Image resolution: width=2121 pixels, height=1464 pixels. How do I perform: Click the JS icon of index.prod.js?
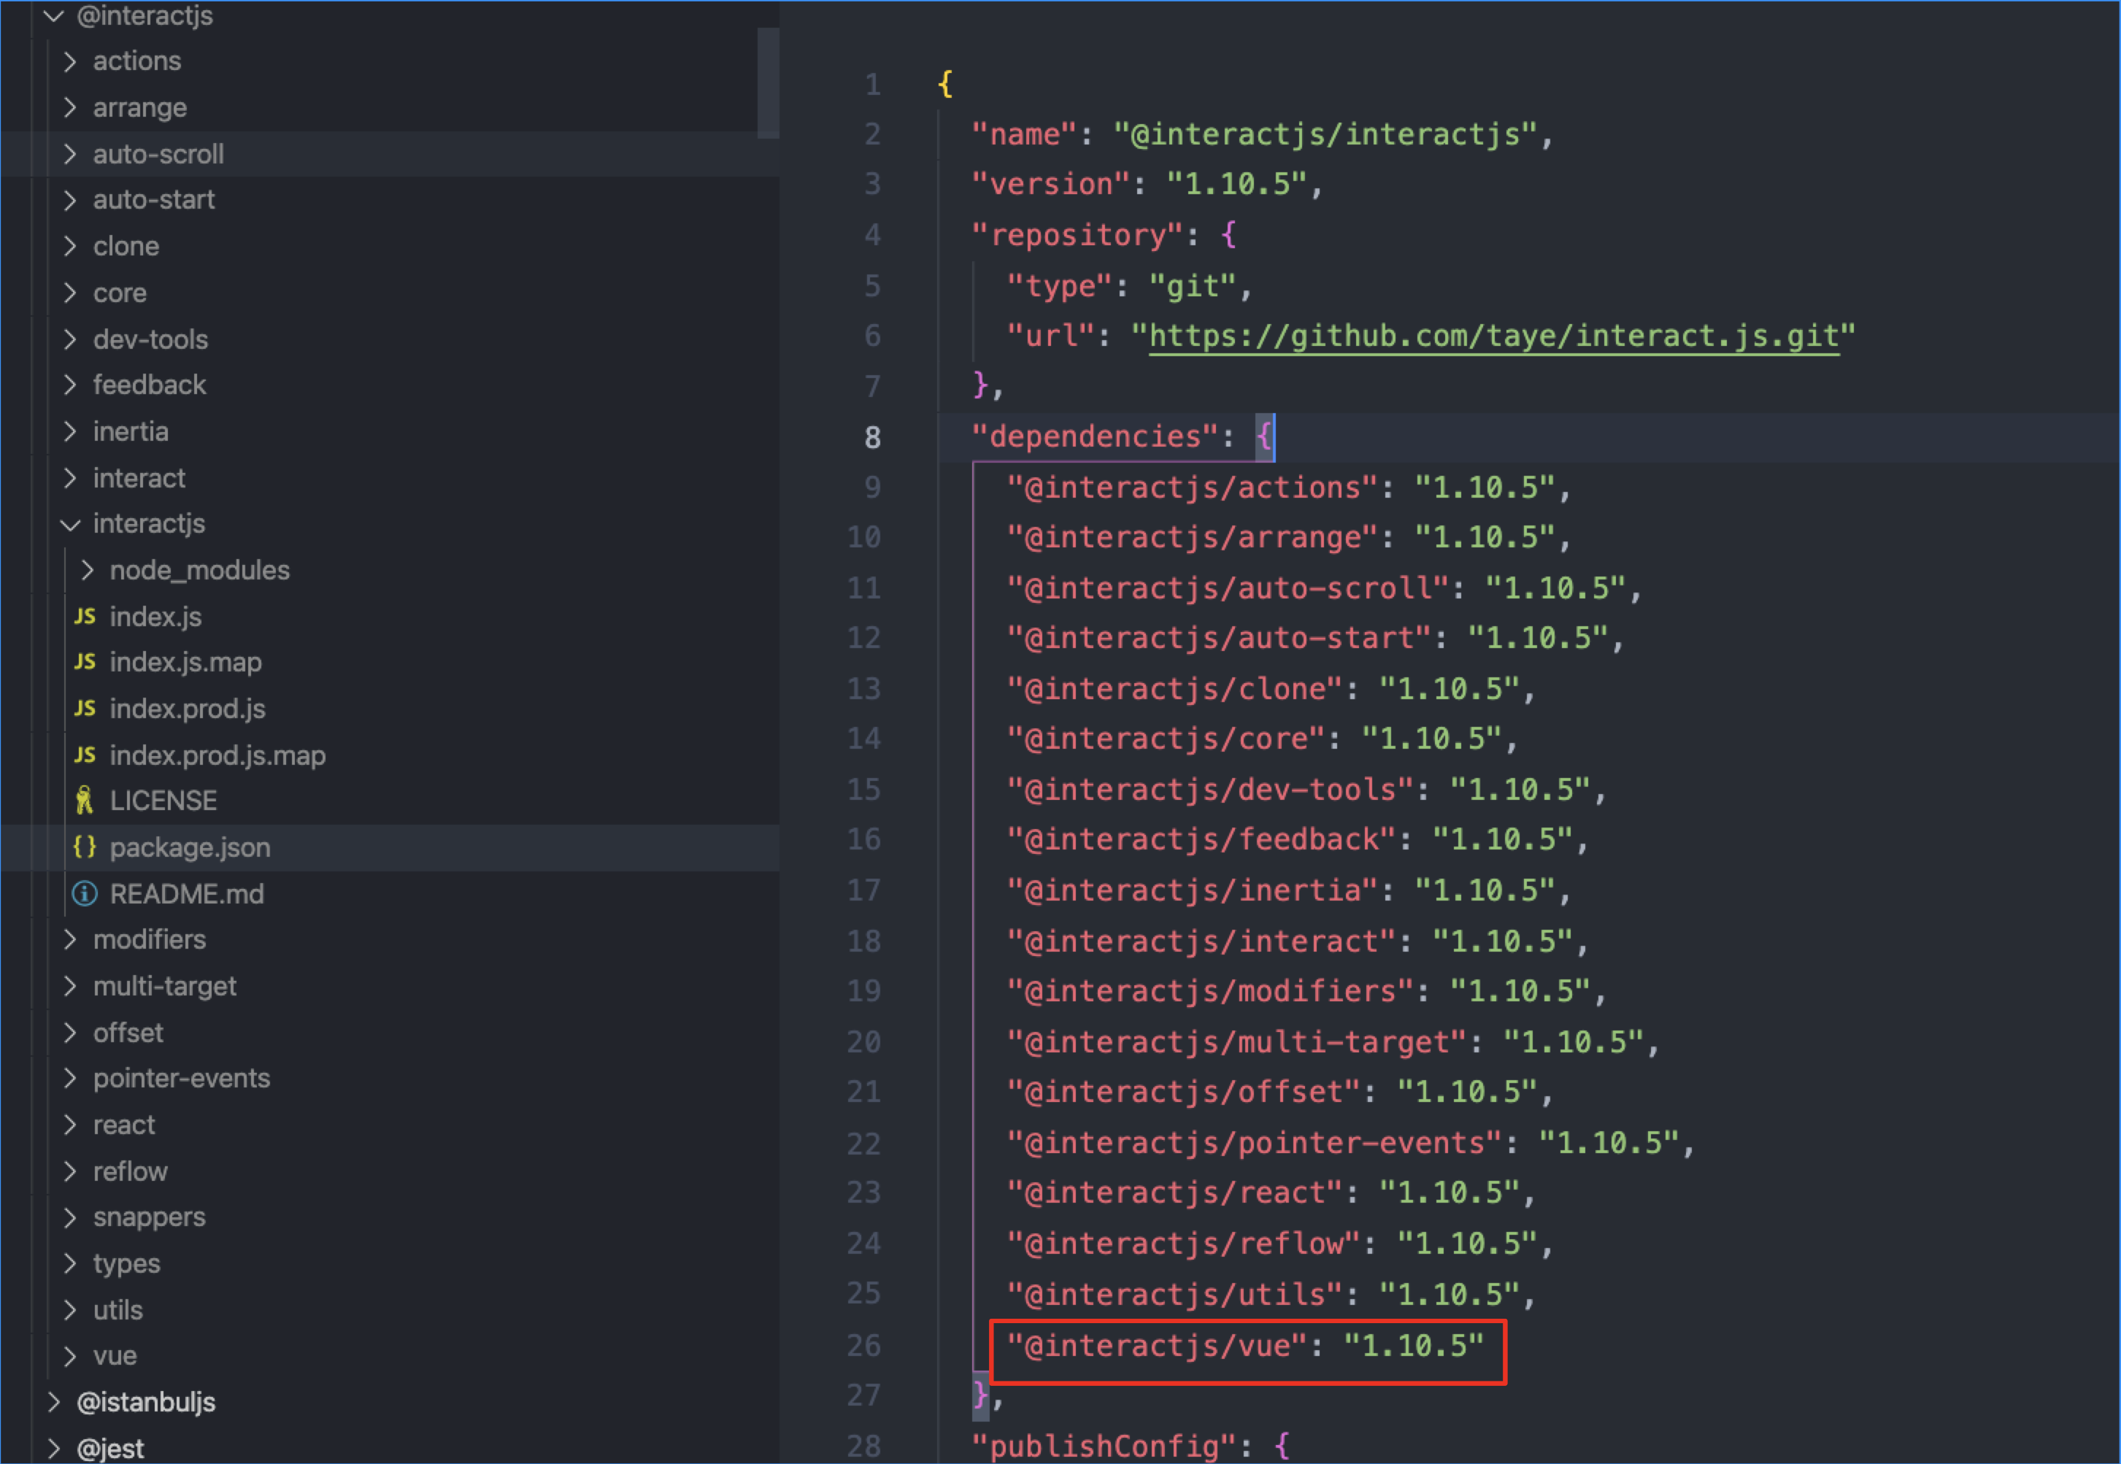85,709
